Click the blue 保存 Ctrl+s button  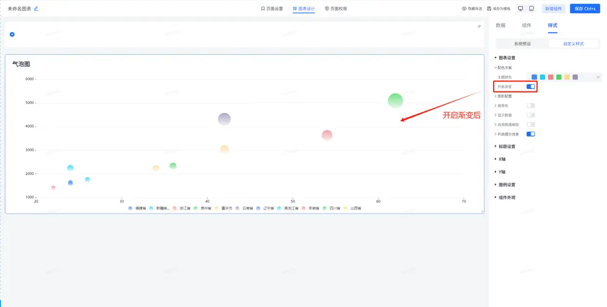(x=584, y=8)
